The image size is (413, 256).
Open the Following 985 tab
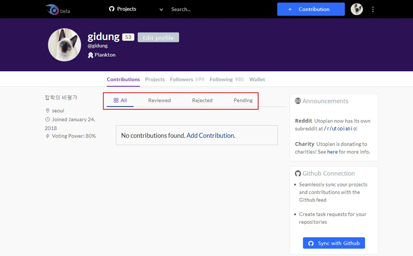click(x=226, y=79)
